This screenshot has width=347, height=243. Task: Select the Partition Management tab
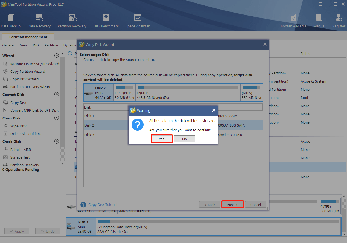coord(28,37)
